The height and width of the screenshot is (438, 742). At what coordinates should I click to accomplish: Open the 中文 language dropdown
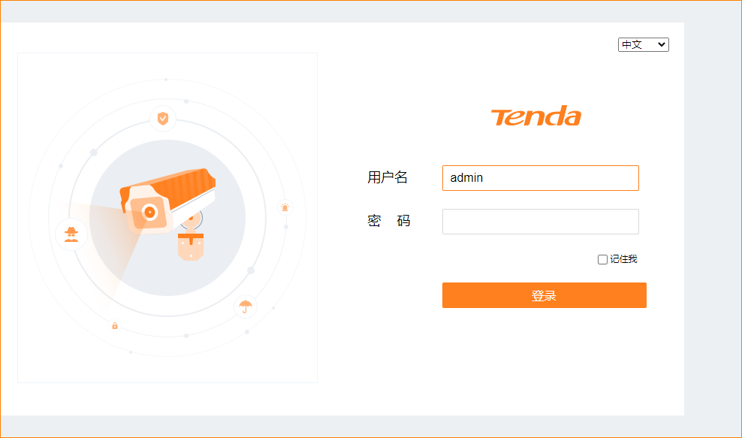[643, 44]
